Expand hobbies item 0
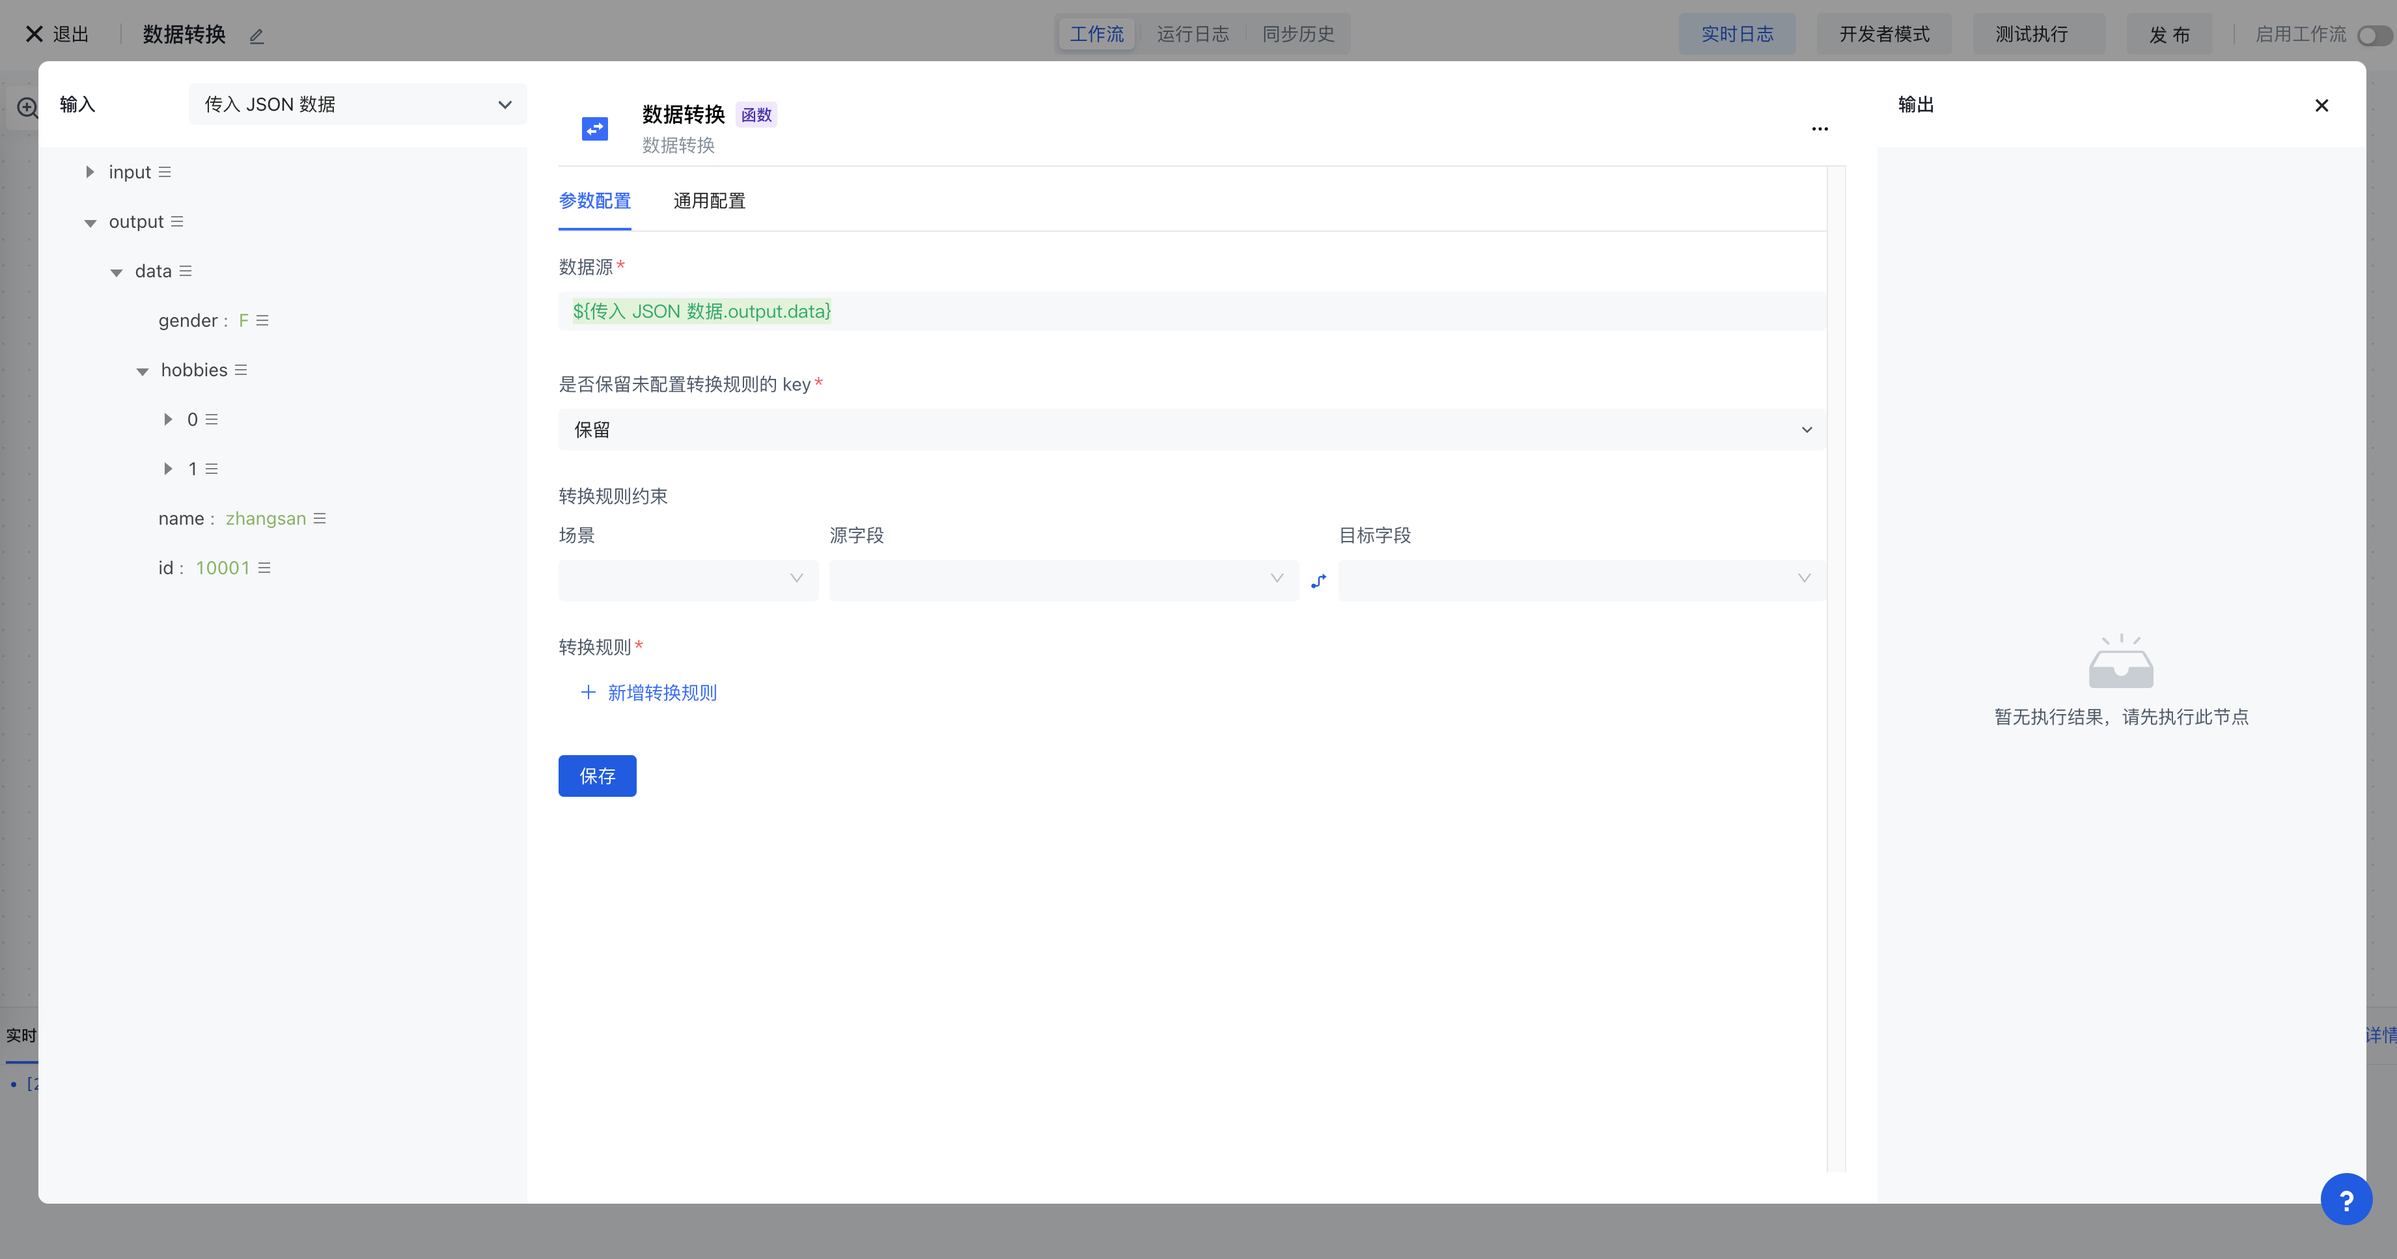Screen dimensions: 2397x1259 click(169, 420)
